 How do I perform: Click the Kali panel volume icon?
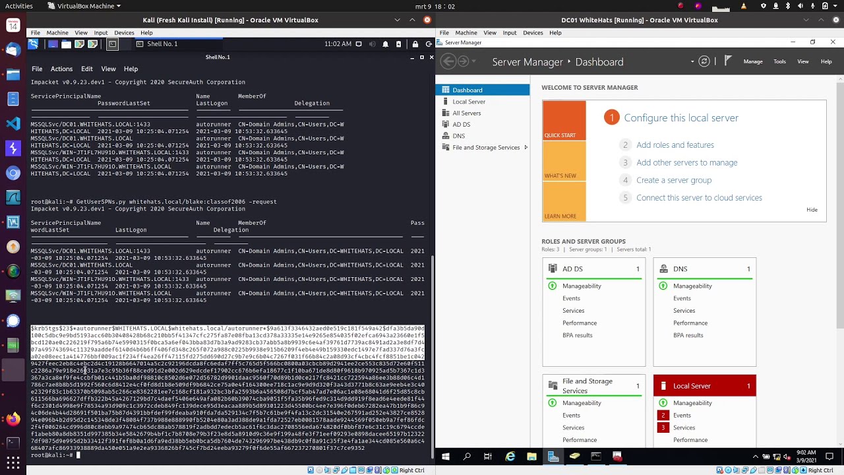click(371, 44)
